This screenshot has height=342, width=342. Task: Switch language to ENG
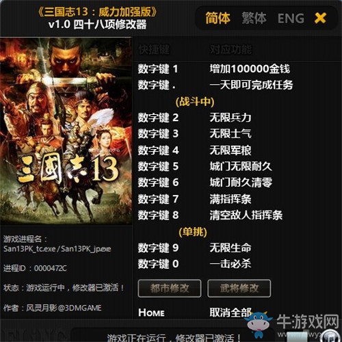point(291,18)
